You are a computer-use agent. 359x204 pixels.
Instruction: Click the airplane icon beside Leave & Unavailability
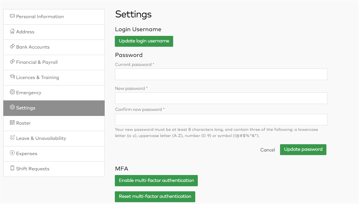(x=12, y=138)
